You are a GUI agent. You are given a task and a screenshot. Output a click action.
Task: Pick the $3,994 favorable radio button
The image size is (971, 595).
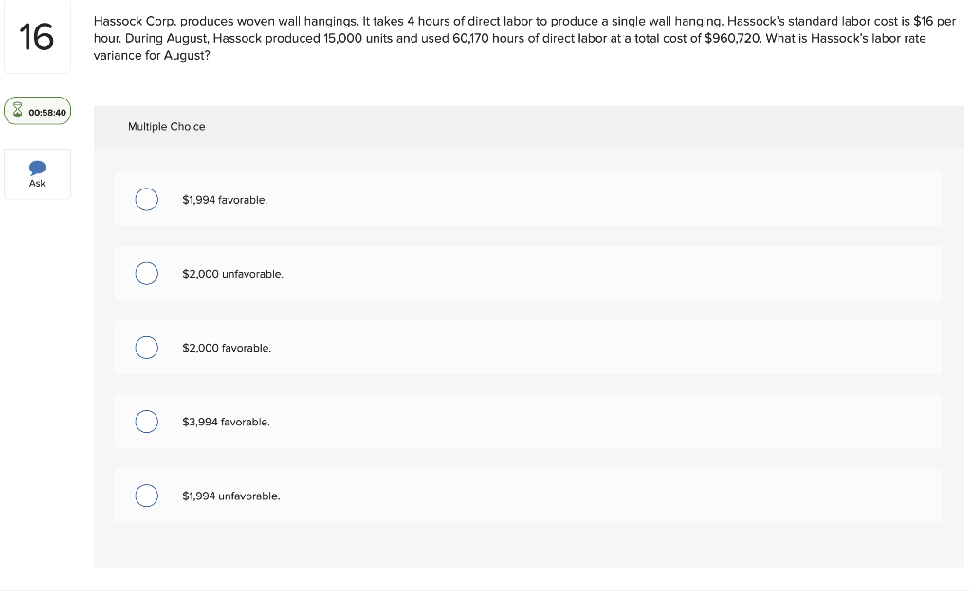pos(147,422)
